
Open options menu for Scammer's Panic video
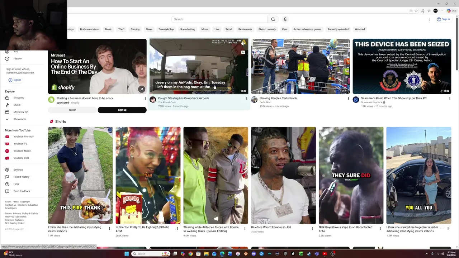click(x=450, y=99)
